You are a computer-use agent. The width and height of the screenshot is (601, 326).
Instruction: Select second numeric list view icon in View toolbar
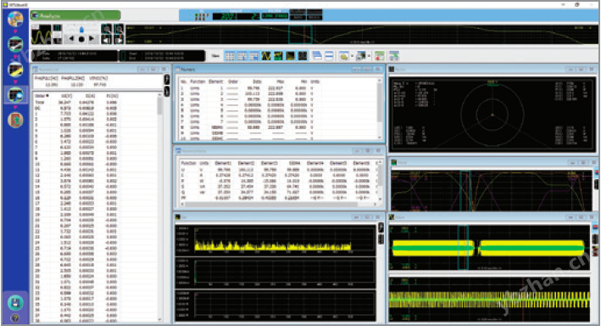pos(242,56)
